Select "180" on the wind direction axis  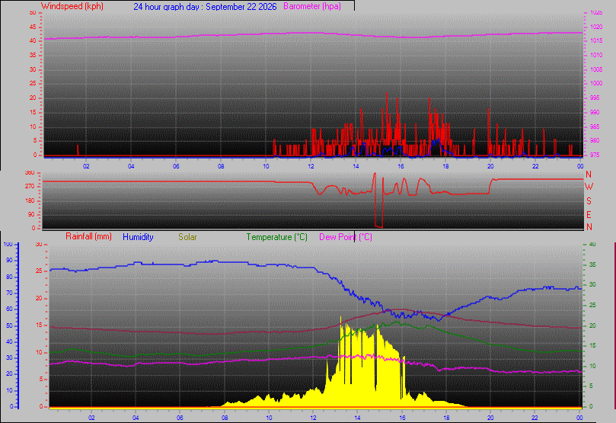(x=30, y=201)
